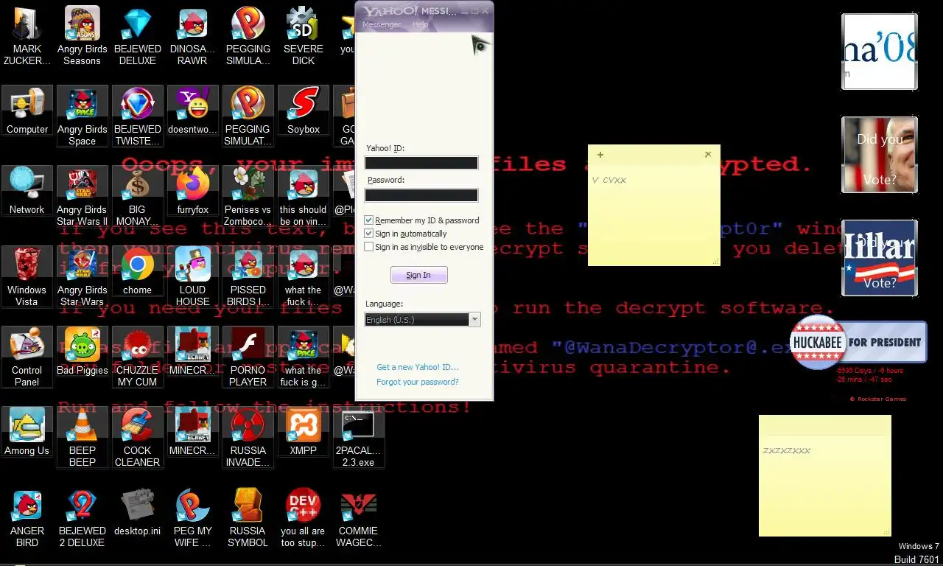Open the Computer desktop icon
Image resolution: width=943 pixels, height=566 pixels.
(x=27, y=111)
